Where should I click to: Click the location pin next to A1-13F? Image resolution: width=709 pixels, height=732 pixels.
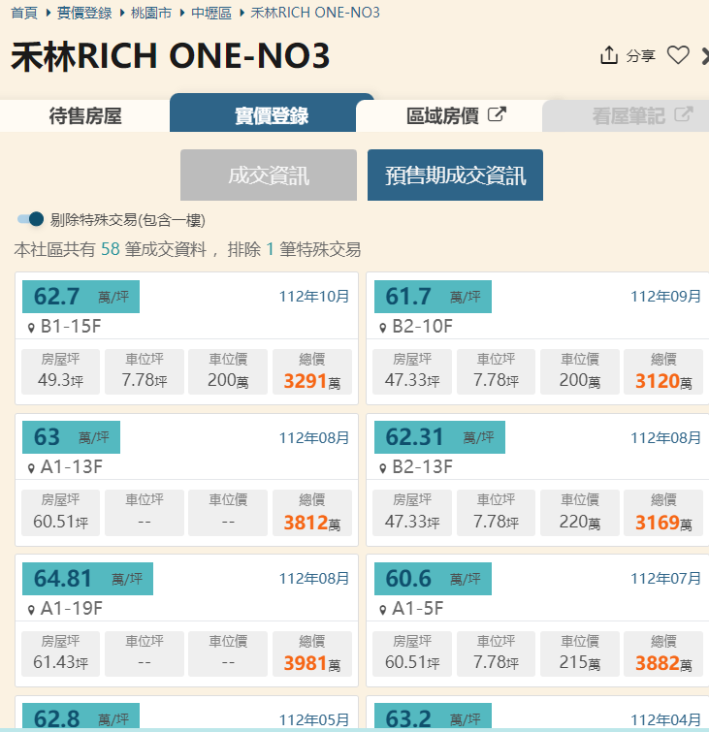31,468
